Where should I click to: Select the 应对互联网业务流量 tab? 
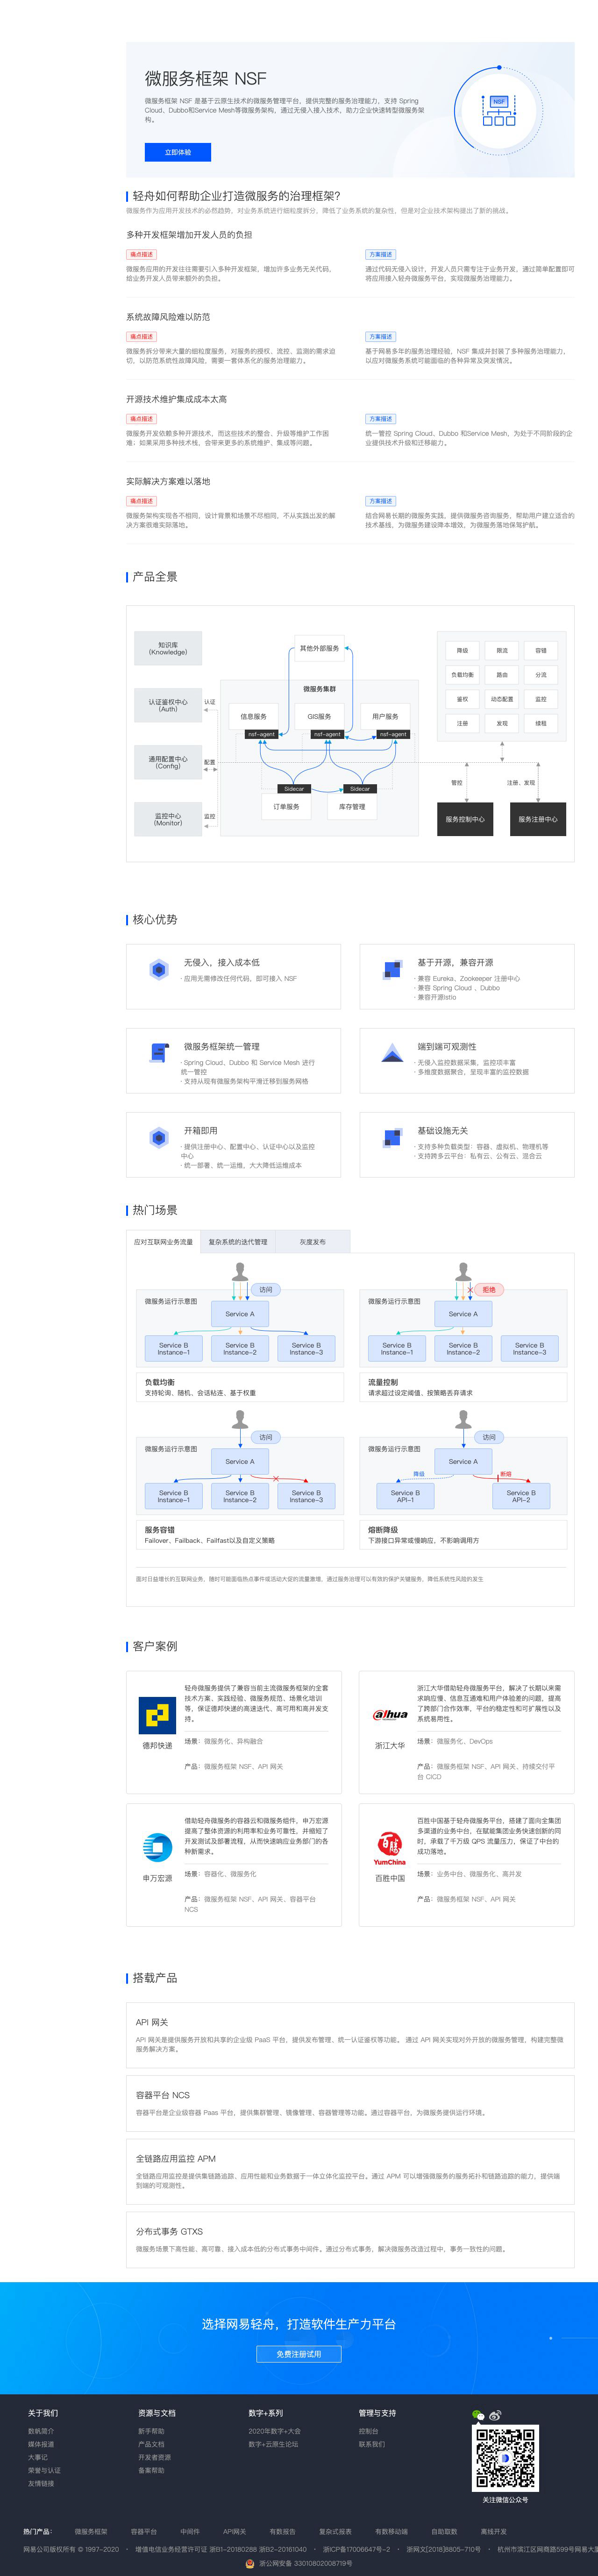163,1242
